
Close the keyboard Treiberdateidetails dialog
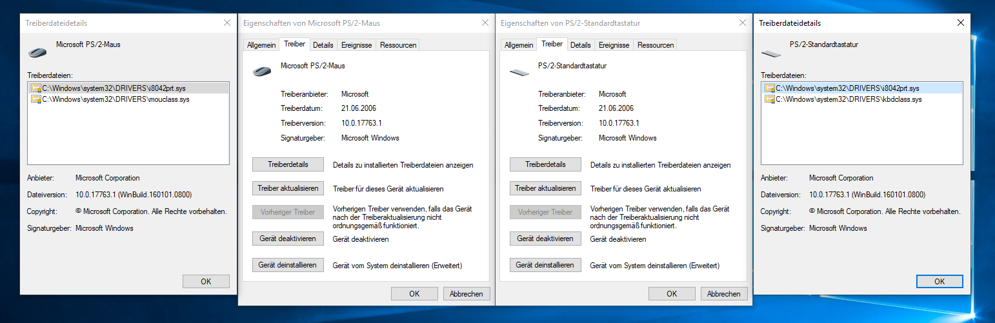[961, 23]
